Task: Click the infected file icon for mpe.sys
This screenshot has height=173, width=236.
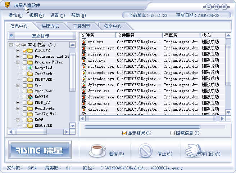Action: [84, 42]
